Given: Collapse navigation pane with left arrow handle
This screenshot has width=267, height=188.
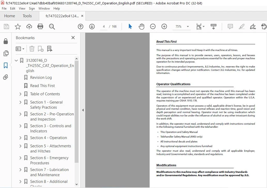Looking at the screenshot, I should pyautogui.click(x=83, y=110).
